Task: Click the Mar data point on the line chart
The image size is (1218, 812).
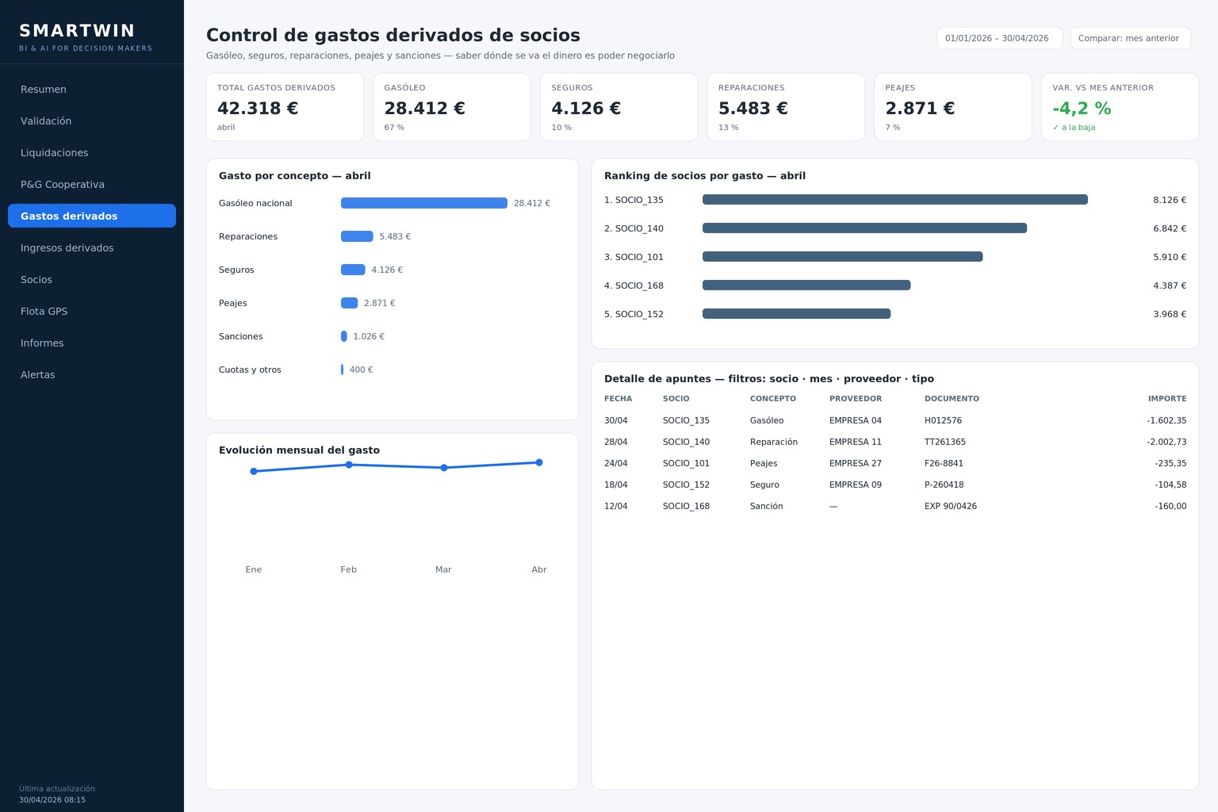Action: click(x=444, y=468)
